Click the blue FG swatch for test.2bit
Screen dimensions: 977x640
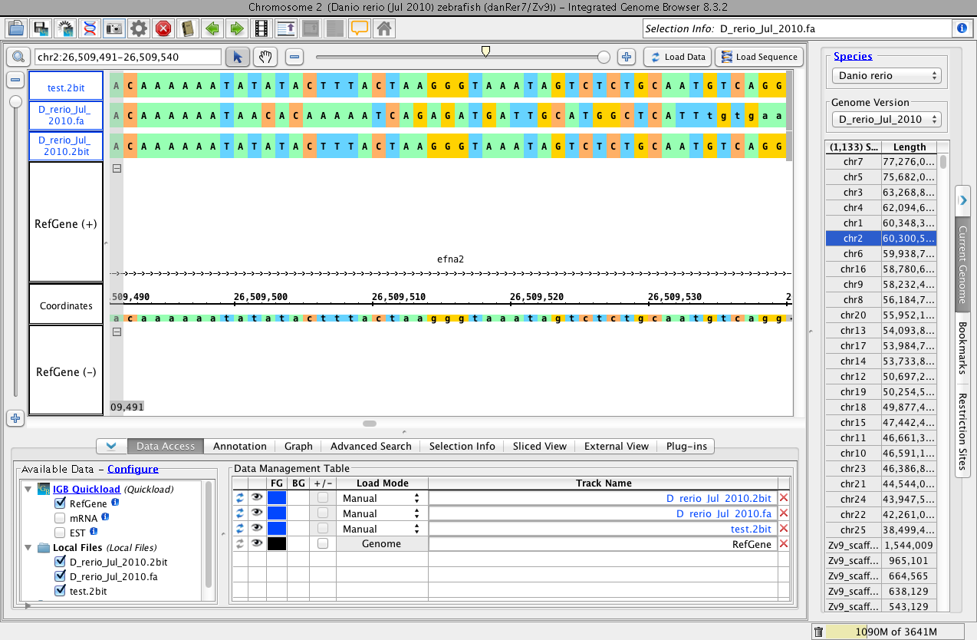tap(277, 529)
